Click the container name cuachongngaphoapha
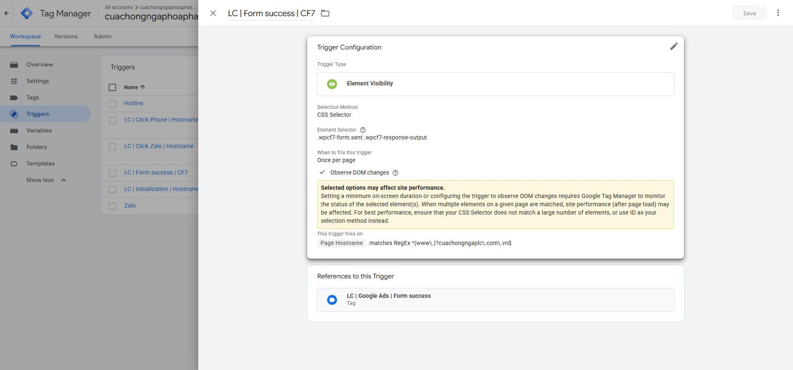Viewport: 793px width, 370px height. [x=151, y=16]
